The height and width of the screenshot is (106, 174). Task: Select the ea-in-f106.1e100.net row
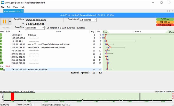point(51,69)
